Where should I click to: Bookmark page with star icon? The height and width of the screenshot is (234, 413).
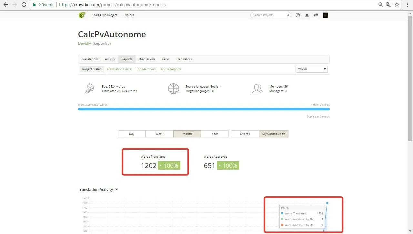pos(397,5)
